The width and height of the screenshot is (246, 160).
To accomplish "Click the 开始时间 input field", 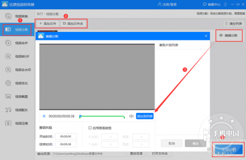I will click(x=66, y=136).
